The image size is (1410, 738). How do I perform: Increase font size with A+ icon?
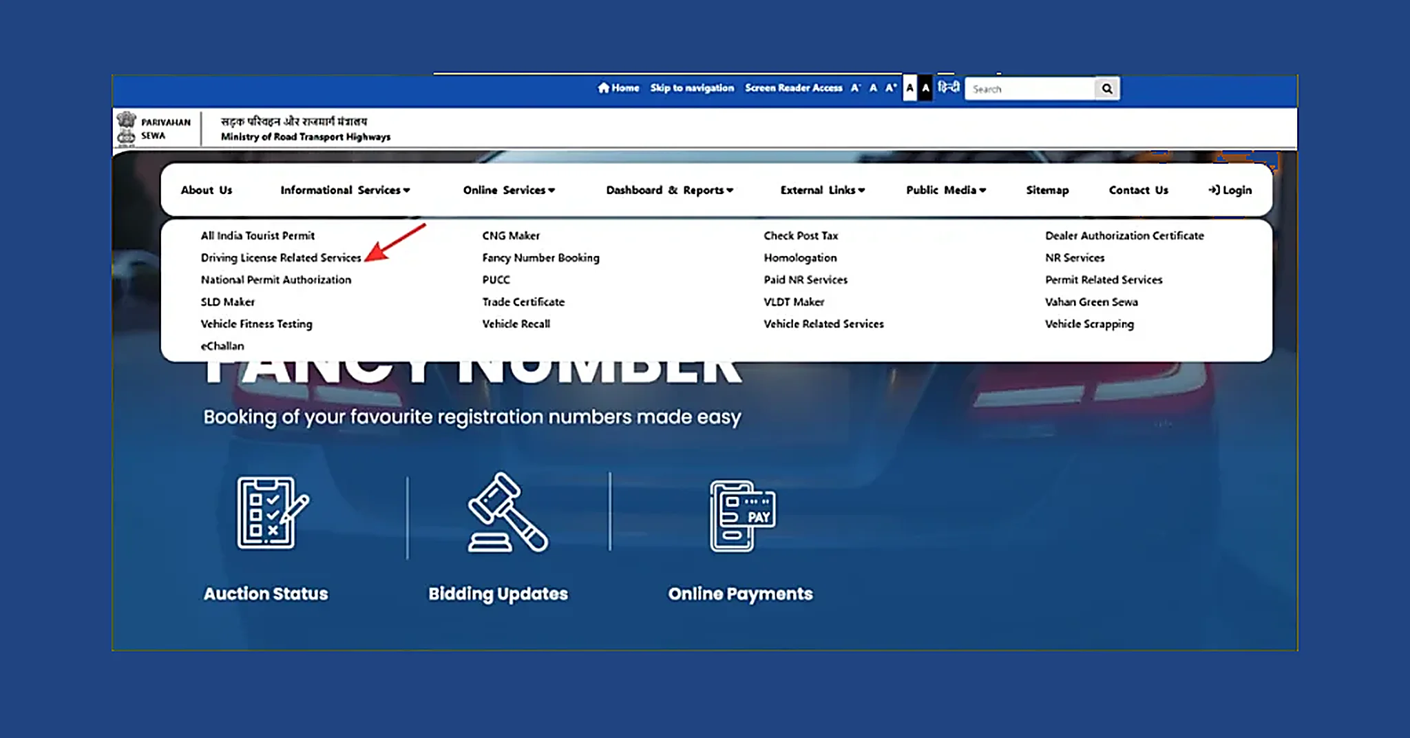[x=891, y=88]
